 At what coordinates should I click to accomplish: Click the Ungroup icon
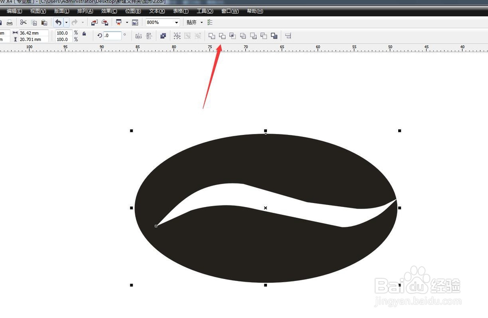click(187, 36)
